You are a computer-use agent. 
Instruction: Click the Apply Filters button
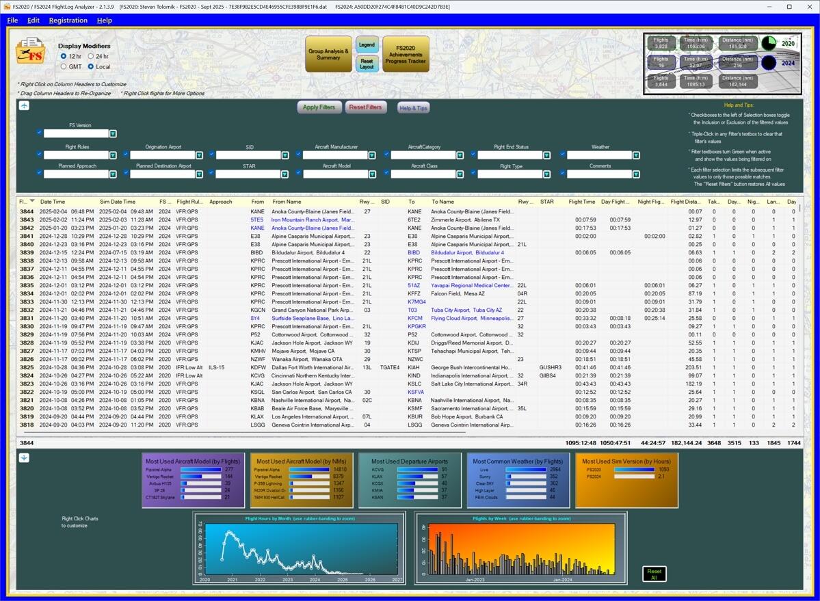[x=319, y=107]
